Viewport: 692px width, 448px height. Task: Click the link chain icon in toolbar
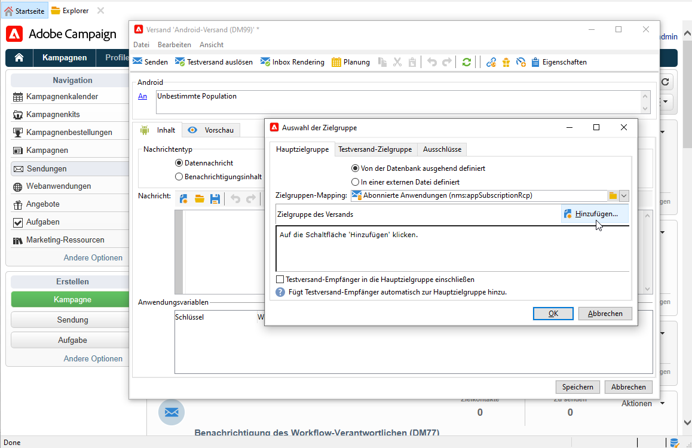[x=491, y=62]
